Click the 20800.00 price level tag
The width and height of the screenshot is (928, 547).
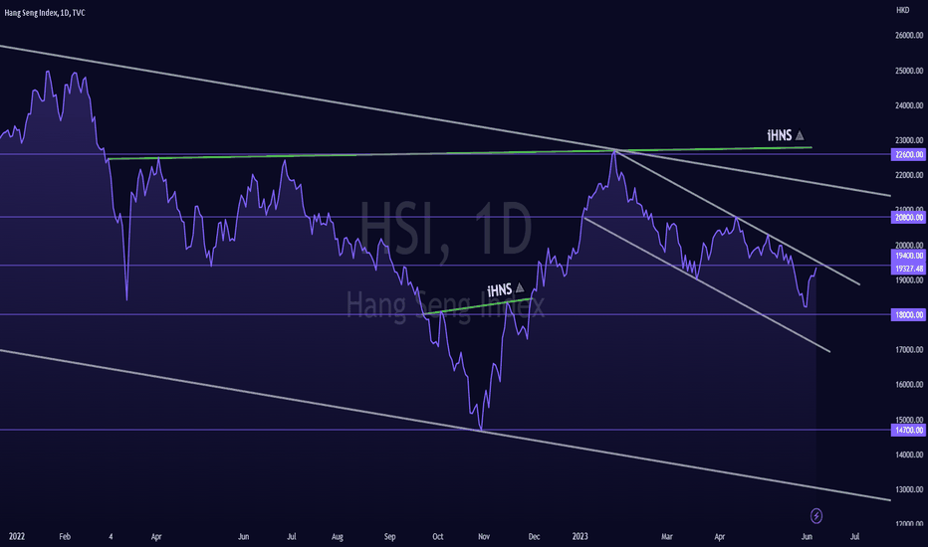(908, 217)
